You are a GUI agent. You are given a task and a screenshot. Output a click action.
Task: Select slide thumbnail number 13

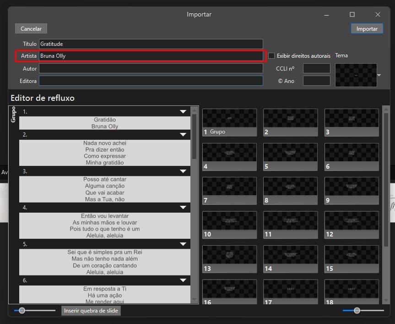point(229,259)
